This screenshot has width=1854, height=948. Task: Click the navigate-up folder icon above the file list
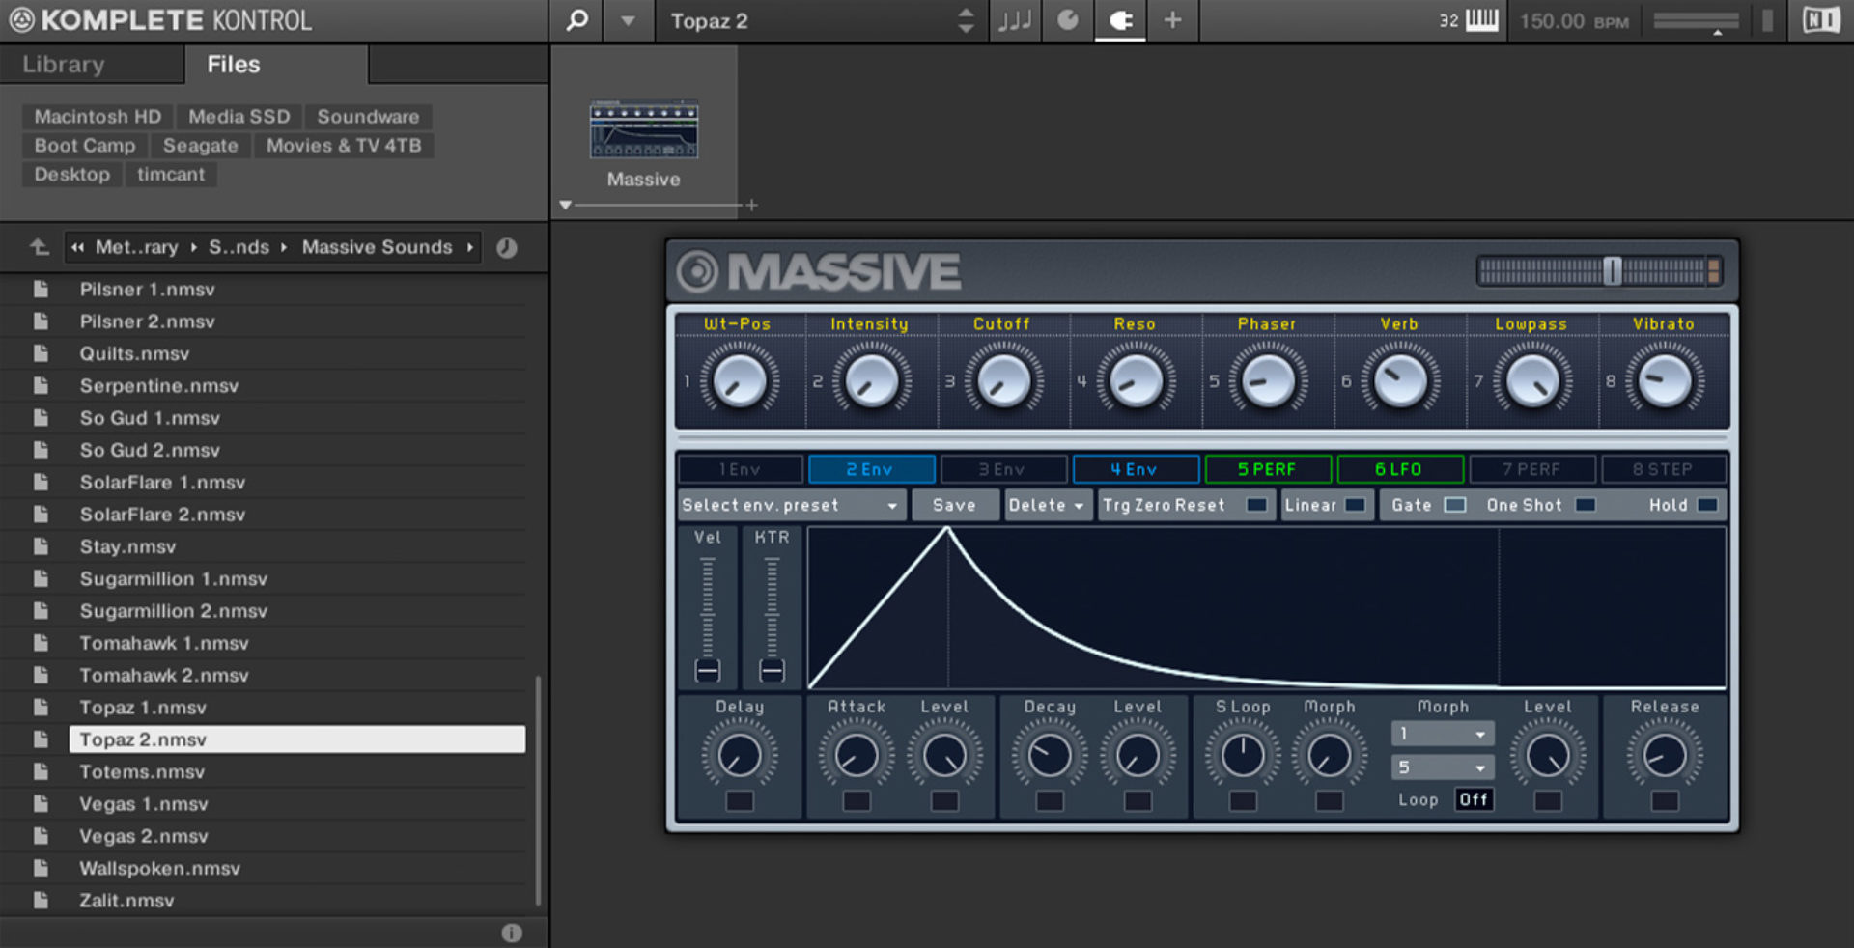pyautogui.click(x=38, y=247)
